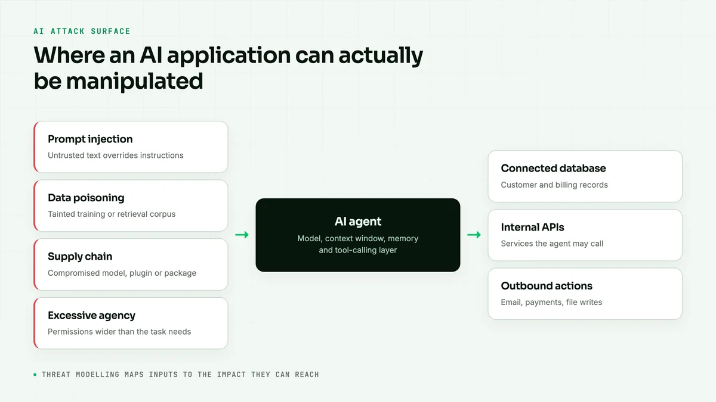Select the text "Customer and billing records"
Screen dimensions: 716x402
554,185
